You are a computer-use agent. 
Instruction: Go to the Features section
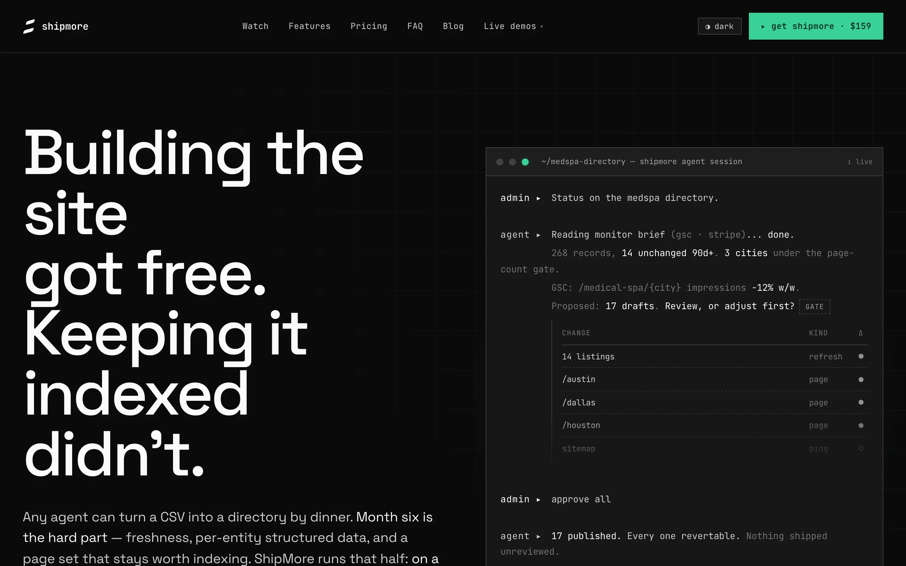click(x=309, y=26)
